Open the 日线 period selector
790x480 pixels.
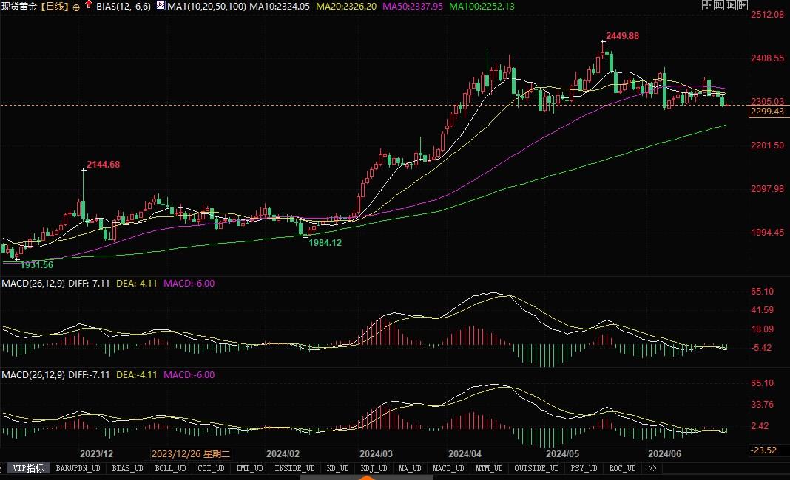53,6
